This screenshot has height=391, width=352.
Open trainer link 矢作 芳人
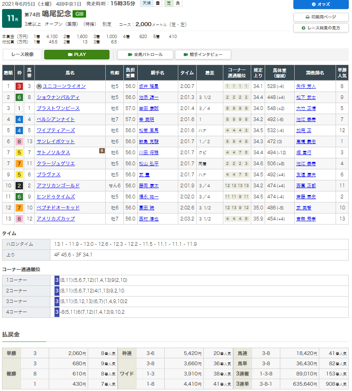tap(306, 86)
